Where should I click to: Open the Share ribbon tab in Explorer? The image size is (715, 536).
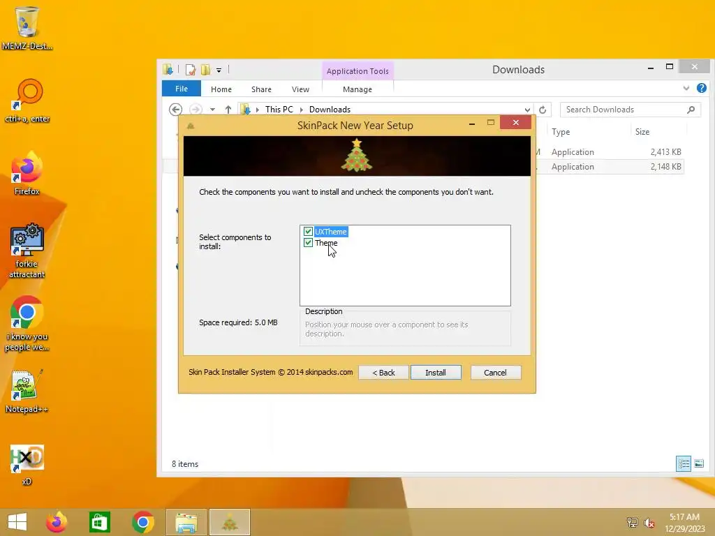261,89
